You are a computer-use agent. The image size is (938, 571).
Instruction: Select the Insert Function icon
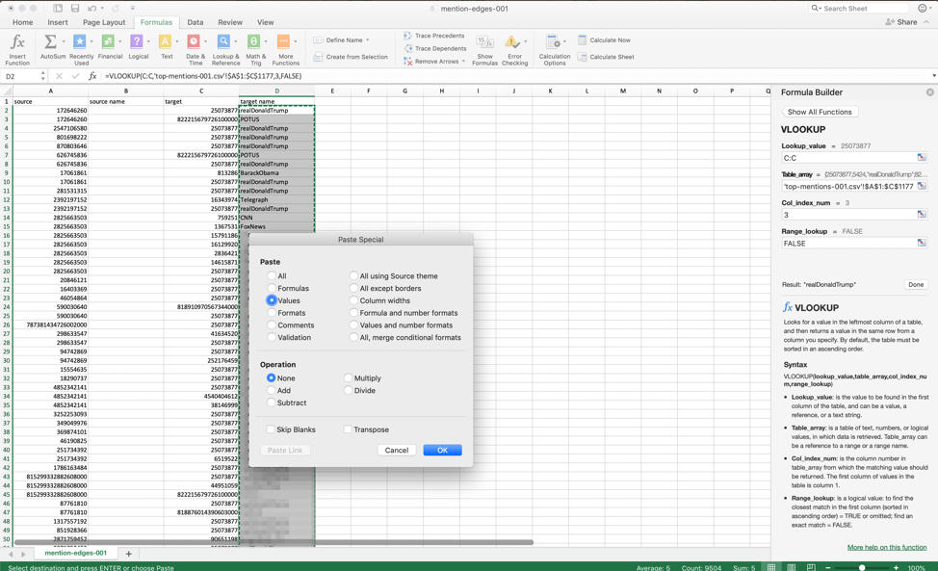17,41
